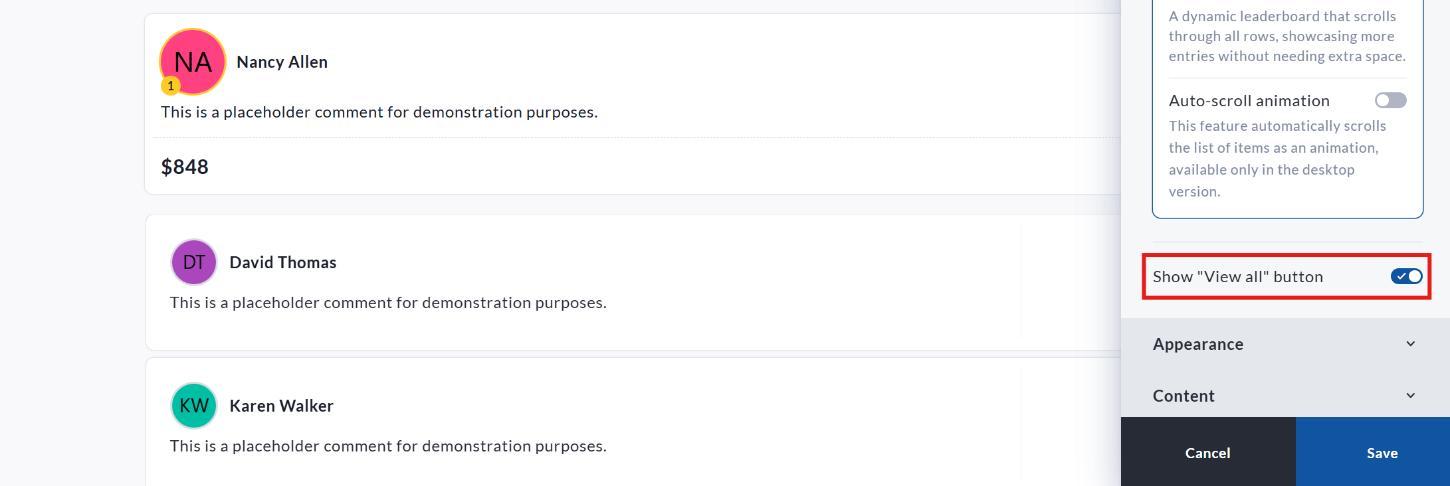Screen dimensions: 1450x486
Task: Open the Content settings heading
Action: click(1184, 396)
